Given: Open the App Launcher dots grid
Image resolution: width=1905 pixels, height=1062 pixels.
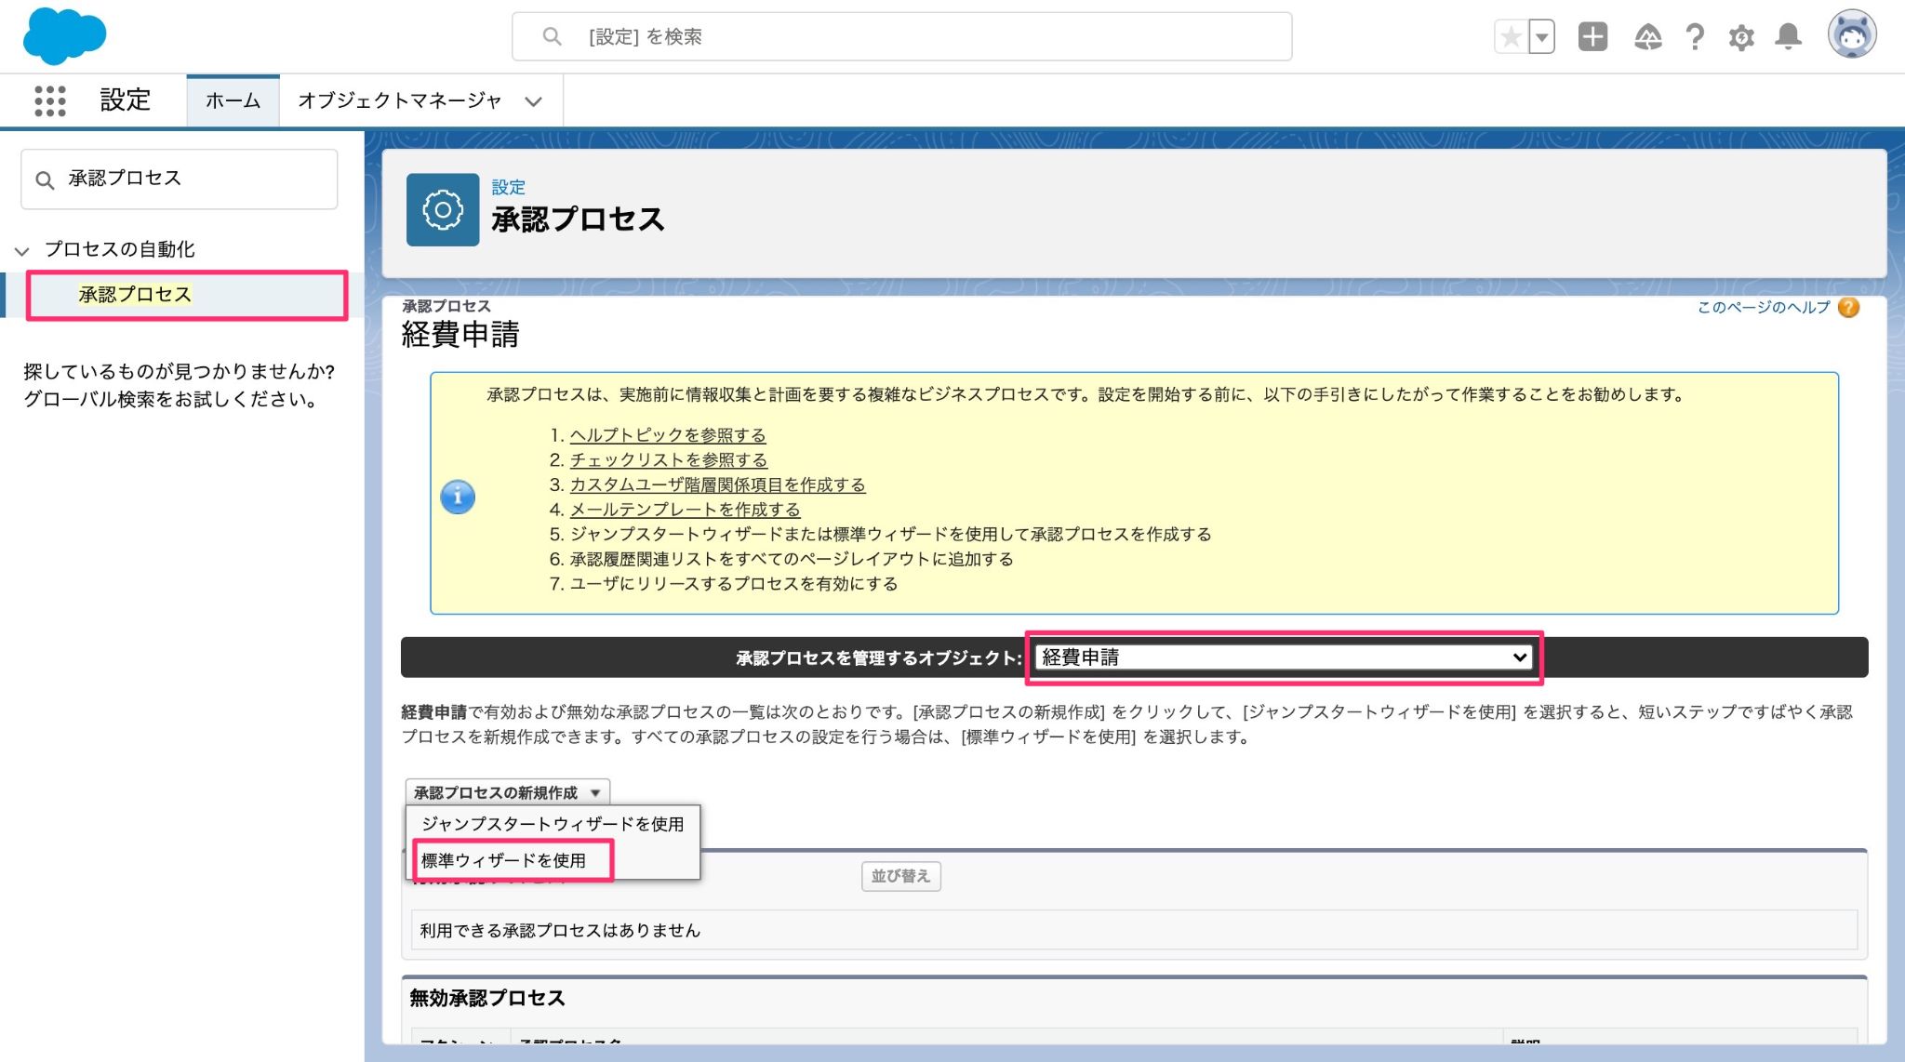Looking at the screenshot, I should coord(50,100).
